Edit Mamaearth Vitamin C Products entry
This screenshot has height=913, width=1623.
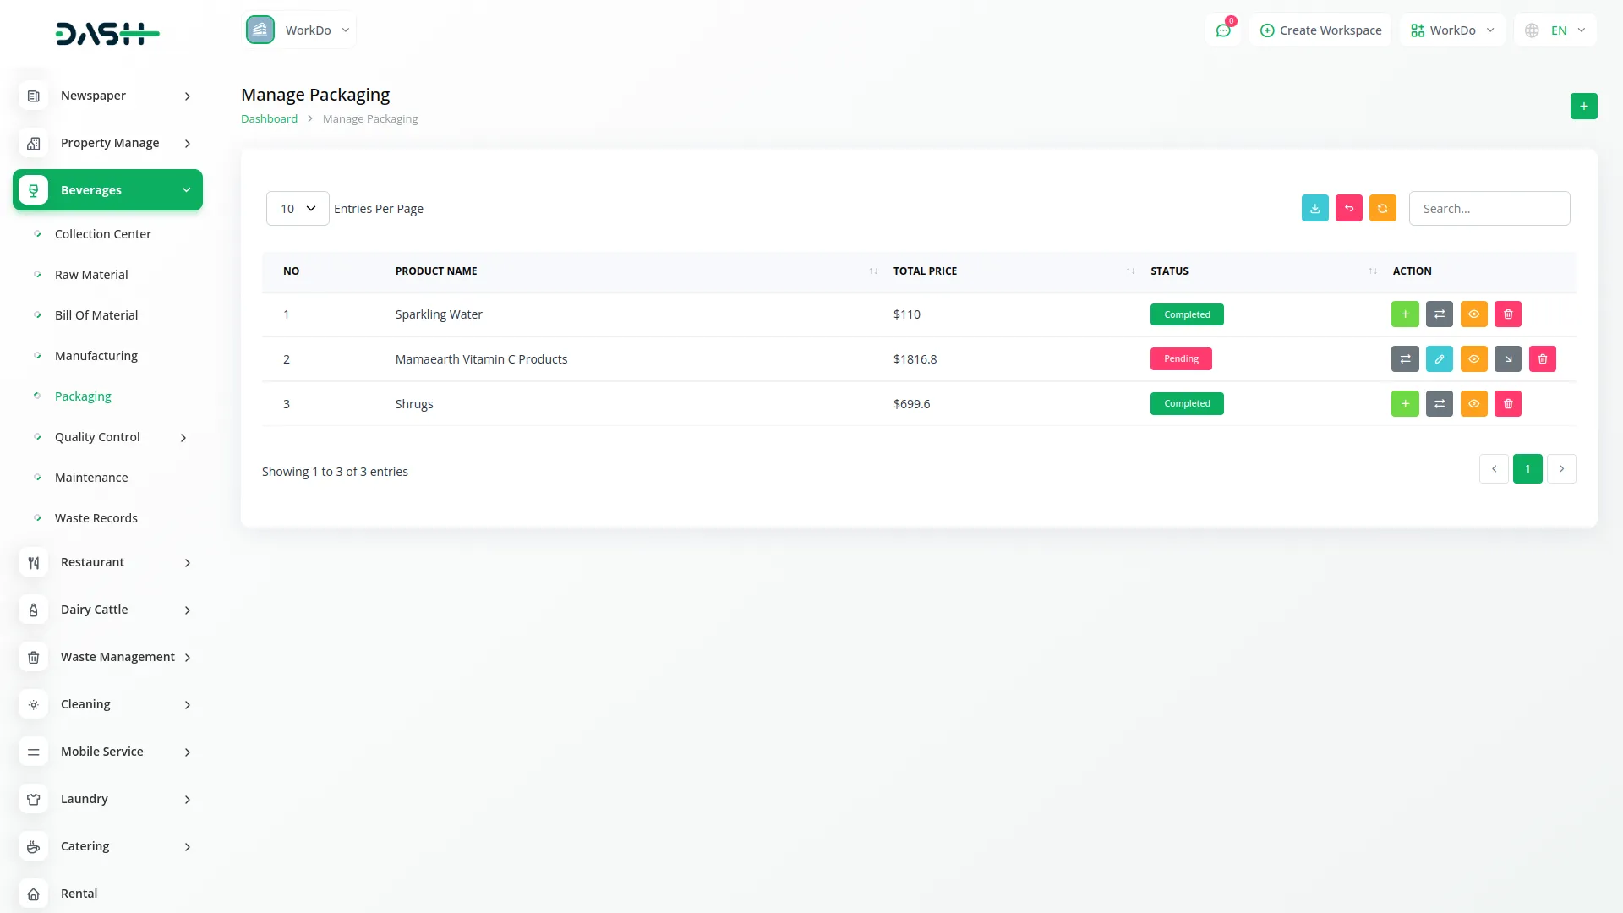tap(1439, 359)
